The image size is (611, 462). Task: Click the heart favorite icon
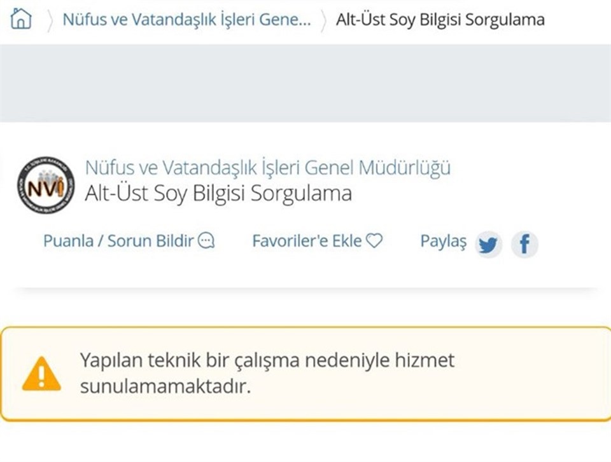pyautogui.click(x=374, y=241)
